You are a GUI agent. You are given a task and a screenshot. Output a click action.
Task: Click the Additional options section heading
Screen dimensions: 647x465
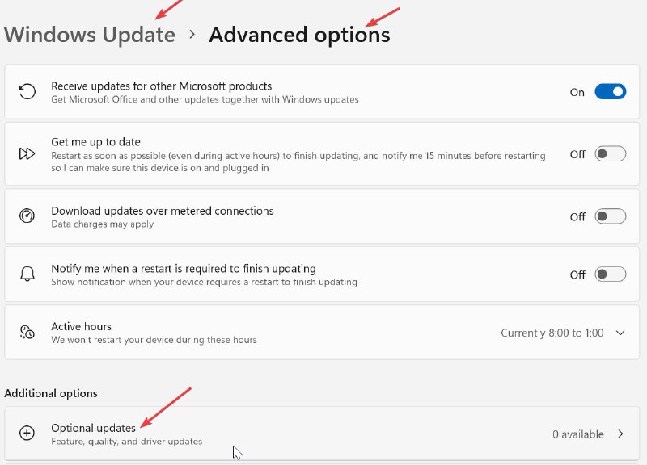click(x=51, y=393)
